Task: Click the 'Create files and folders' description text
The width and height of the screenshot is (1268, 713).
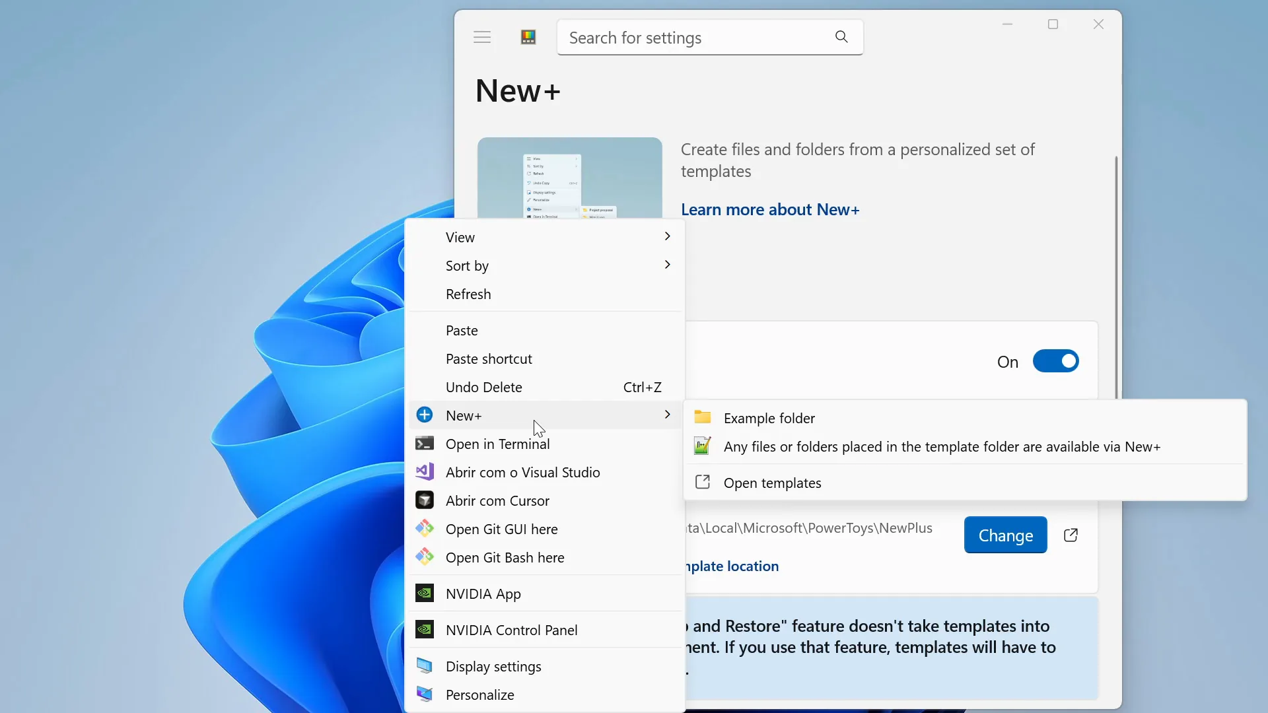Action: (857, 160)
